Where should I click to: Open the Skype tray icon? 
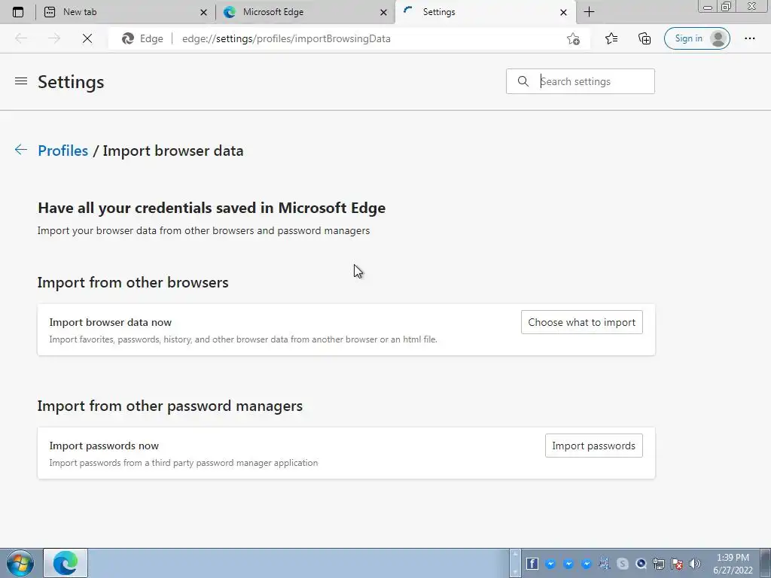point(623,564)
